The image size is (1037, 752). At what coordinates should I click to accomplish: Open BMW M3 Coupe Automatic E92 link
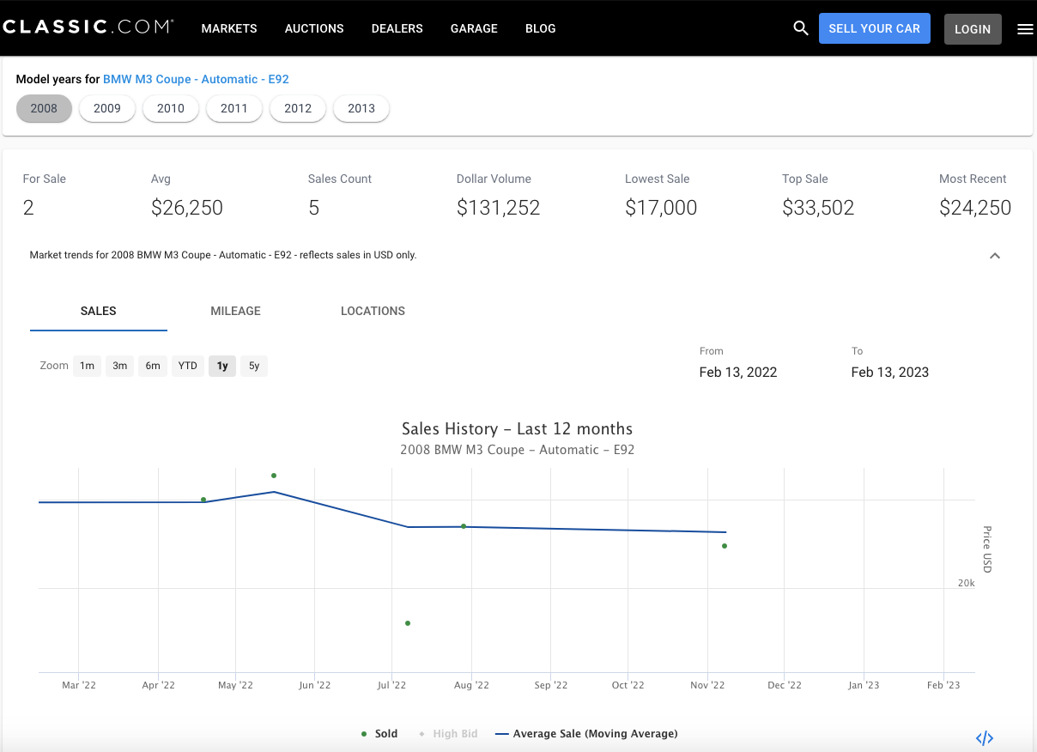pyautogui.click(x=196, y=79)
